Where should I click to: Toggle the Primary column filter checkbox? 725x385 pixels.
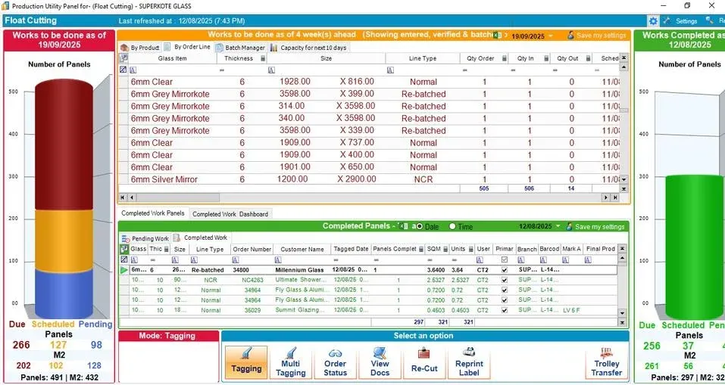(x=505, y=260)
